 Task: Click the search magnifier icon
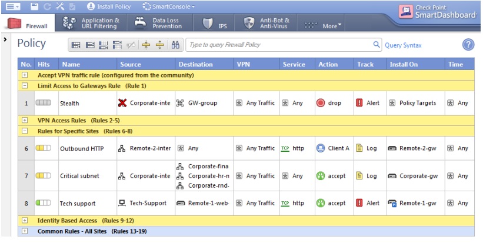point(377,45)
